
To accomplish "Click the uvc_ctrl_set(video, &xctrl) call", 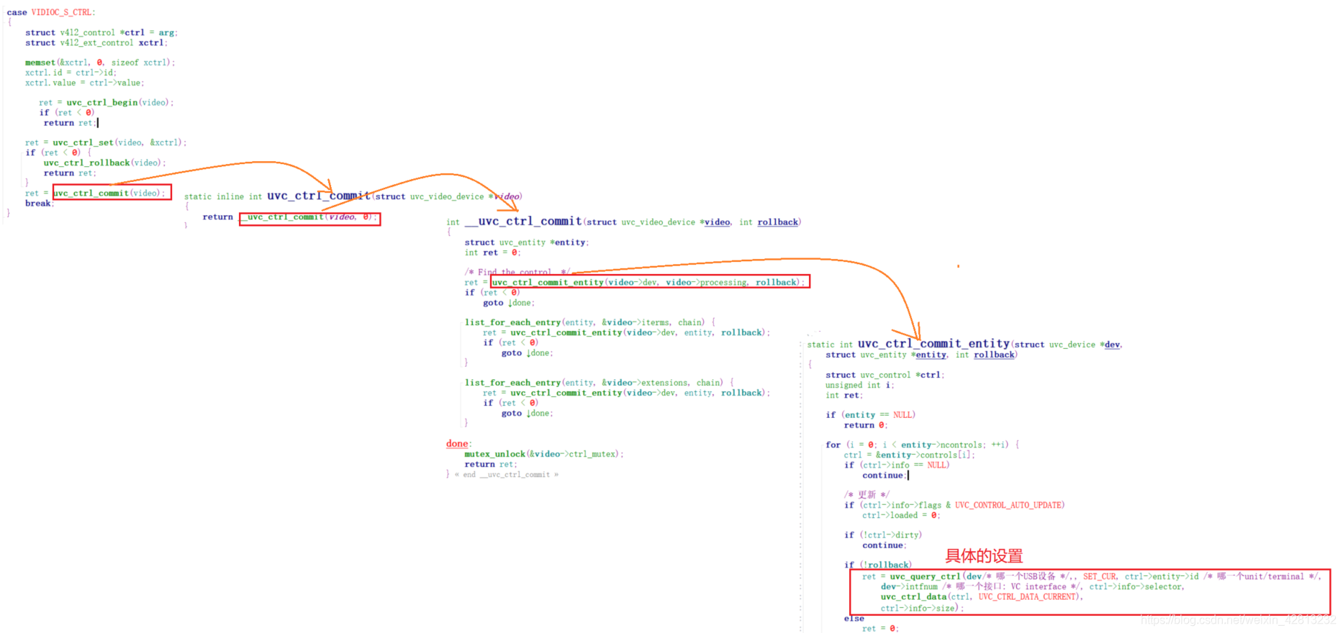I will (119, 142).
